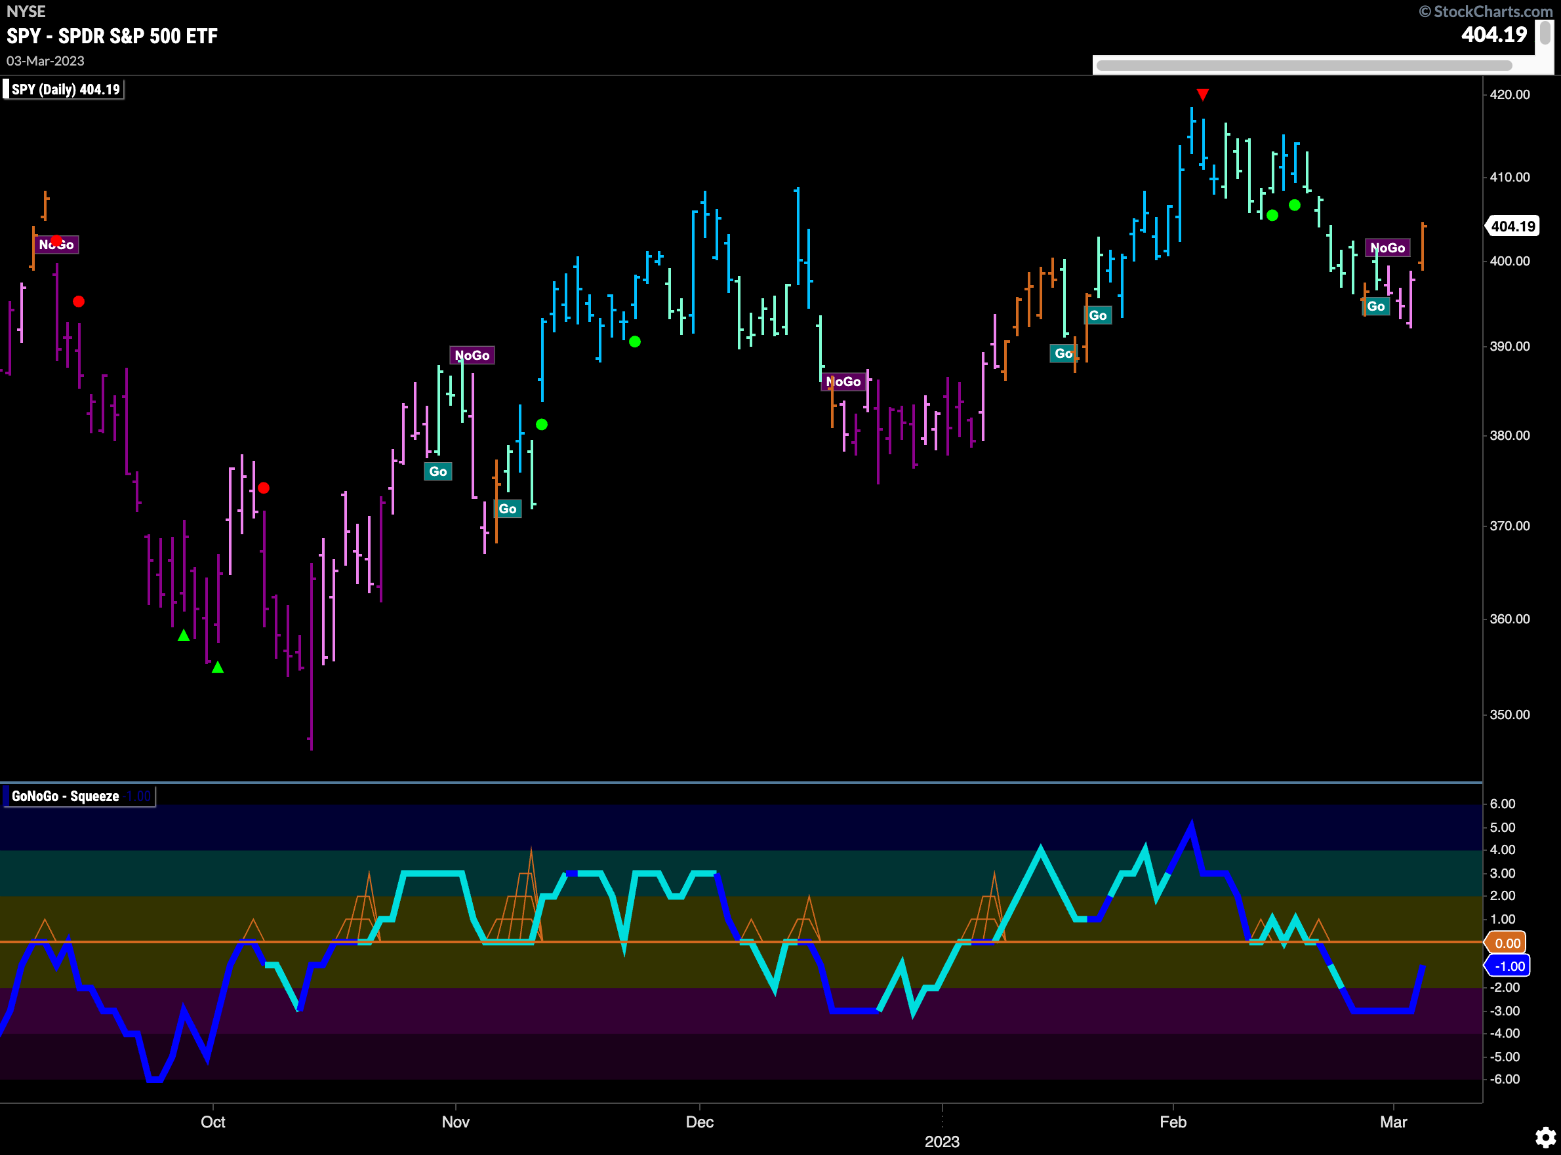Click the NoGo flag in mid December
1561x1155 pixels.
pos(843,382)
